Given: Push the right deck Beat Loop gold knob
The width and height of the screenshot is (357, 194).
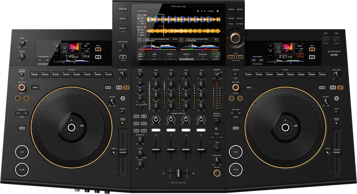Looking at the screenshot, I should tap(236, 88).
